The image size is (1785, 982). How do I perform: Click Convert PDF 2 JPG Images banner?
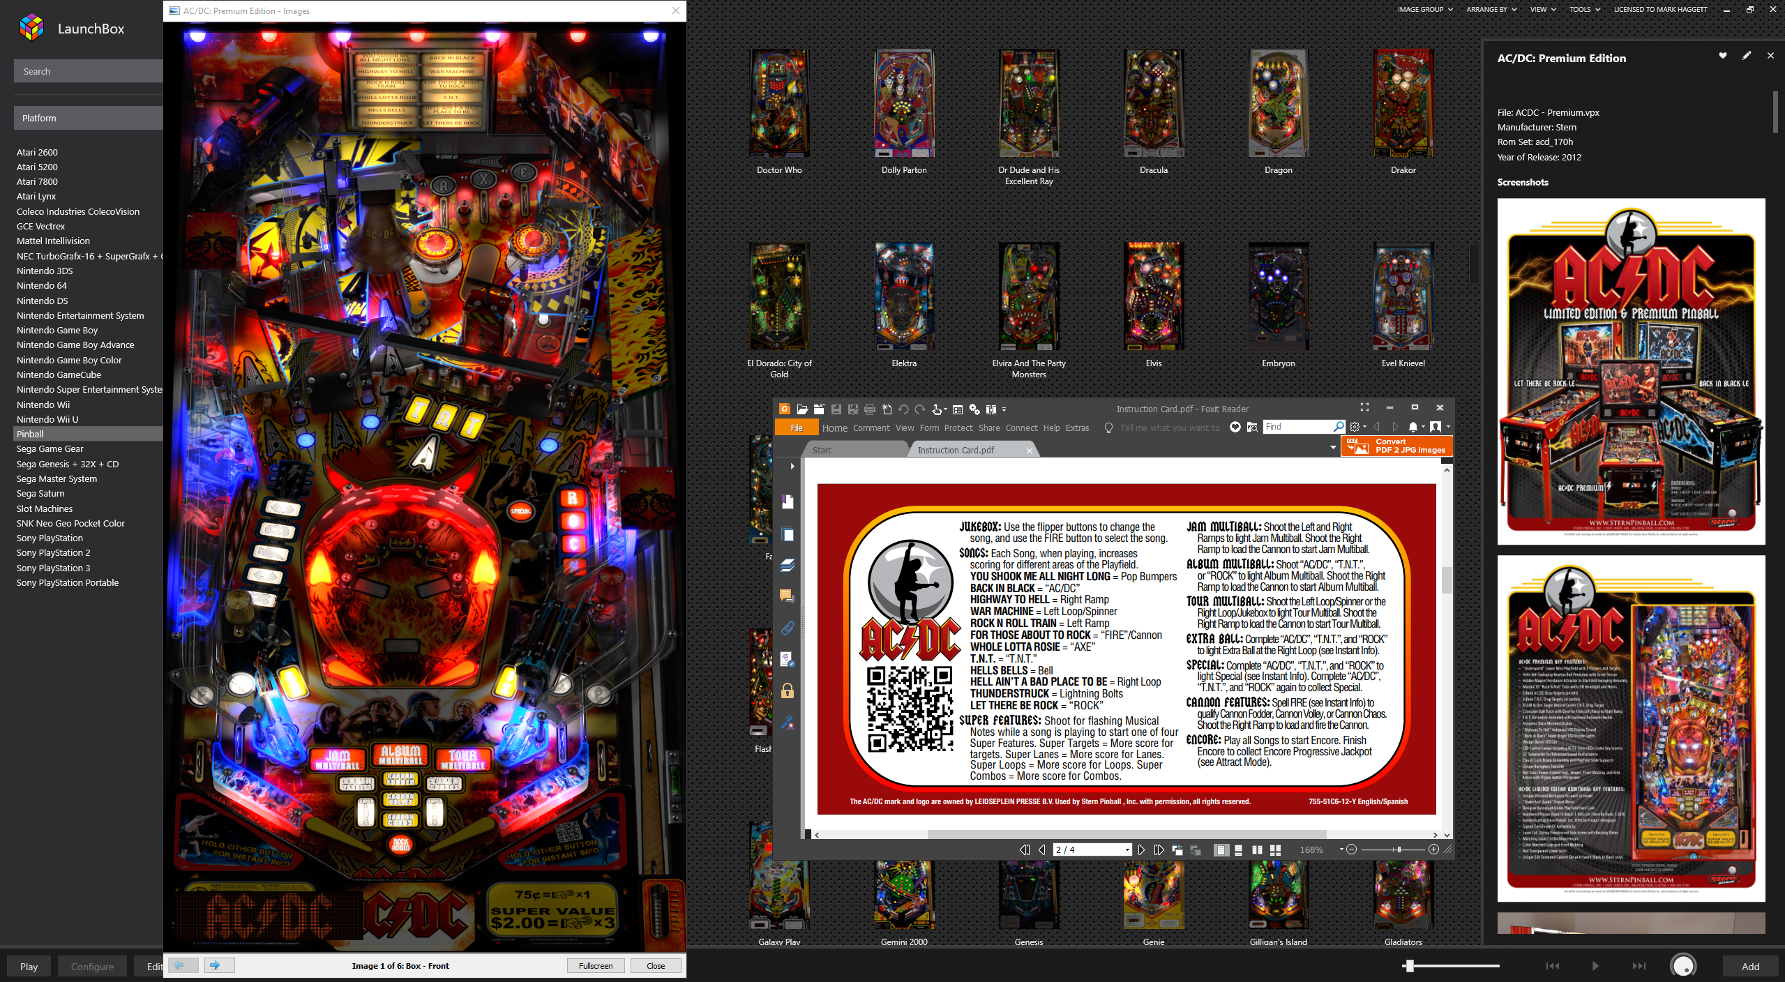point(1396,446)
